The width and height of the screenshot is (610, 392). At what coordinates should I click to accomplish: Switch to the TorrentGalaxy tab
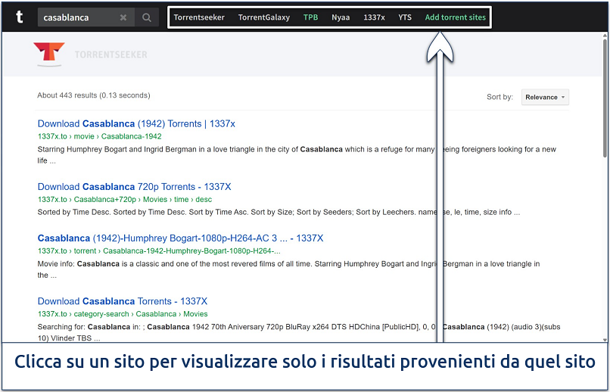(263, 17)
